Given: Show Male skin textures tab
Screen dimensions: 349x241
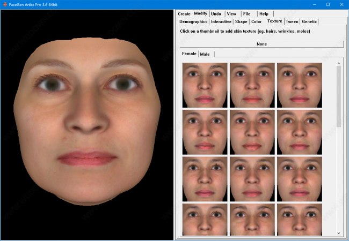Looking at the screenshot, I should [205, 54].
